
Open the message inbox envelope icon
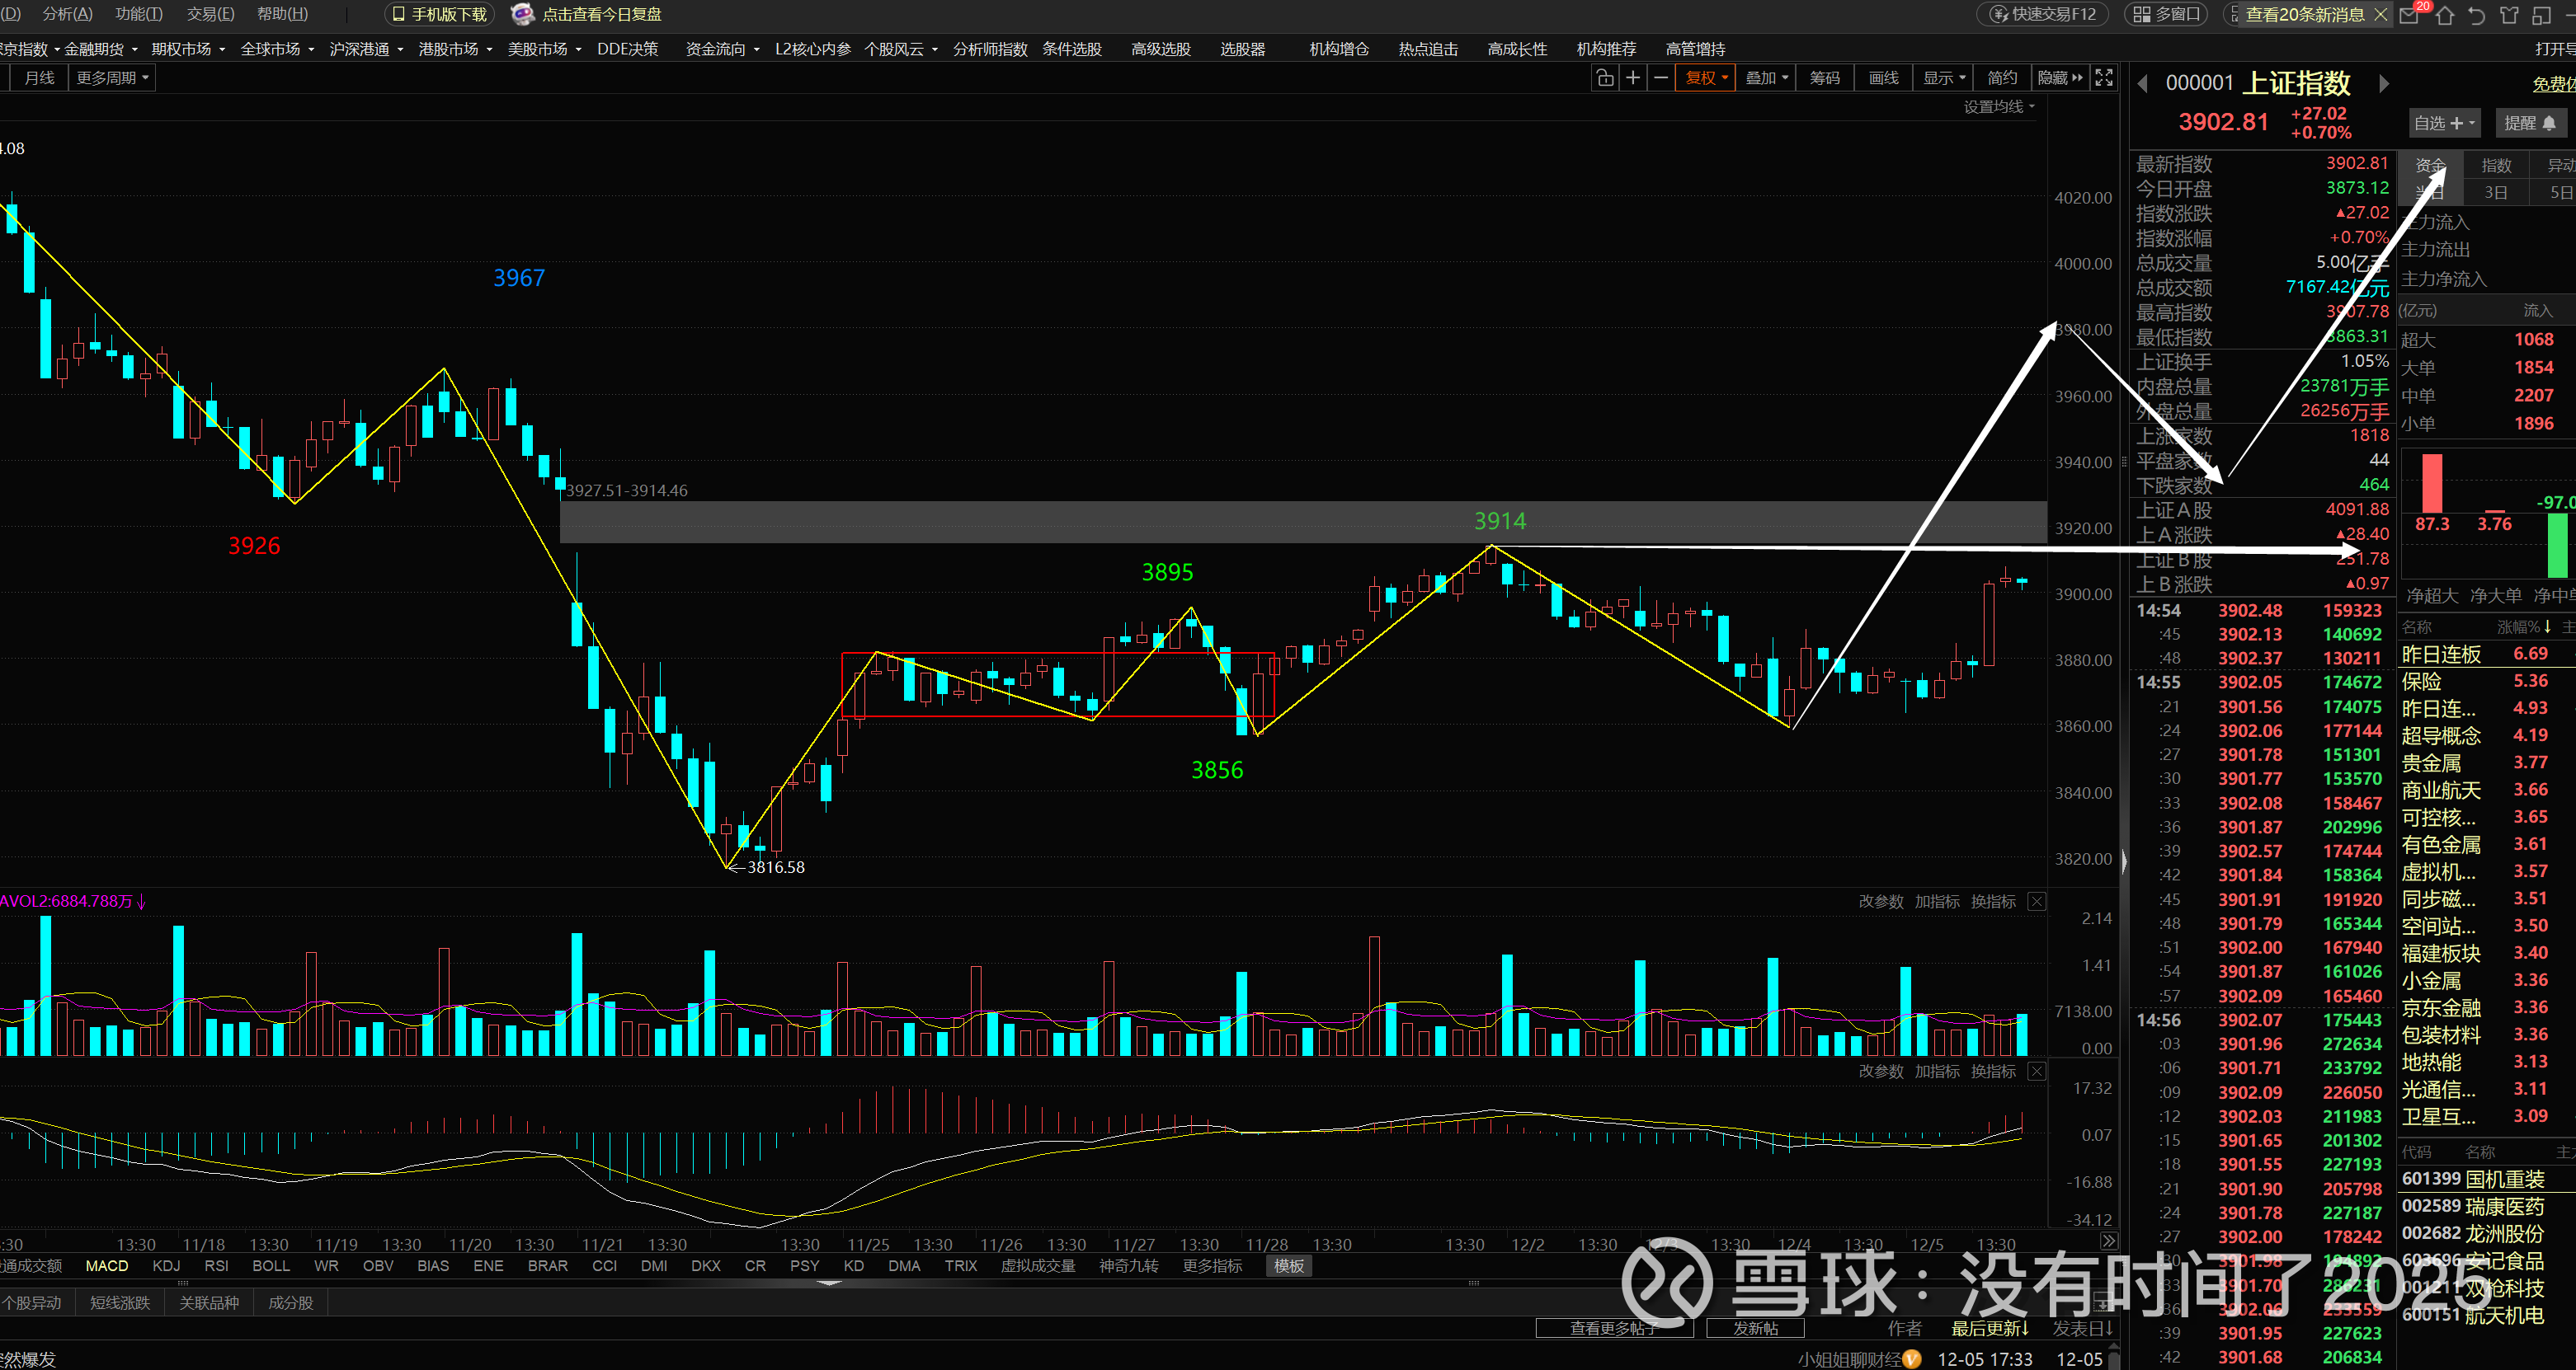[x=2408, y=15]
